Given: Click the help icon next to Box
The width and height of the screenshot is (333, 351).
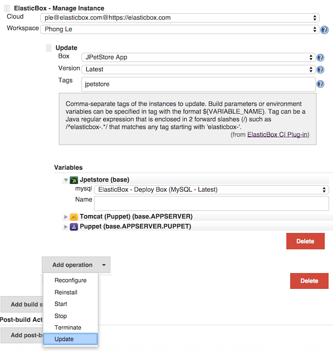Looking at the screenshot, I should [x=320, y=58].
